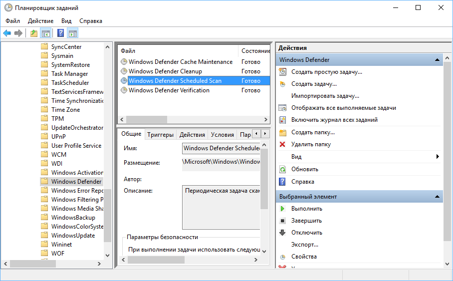
Task: Switch to the Триггеры tab
Action: point(160,135)
